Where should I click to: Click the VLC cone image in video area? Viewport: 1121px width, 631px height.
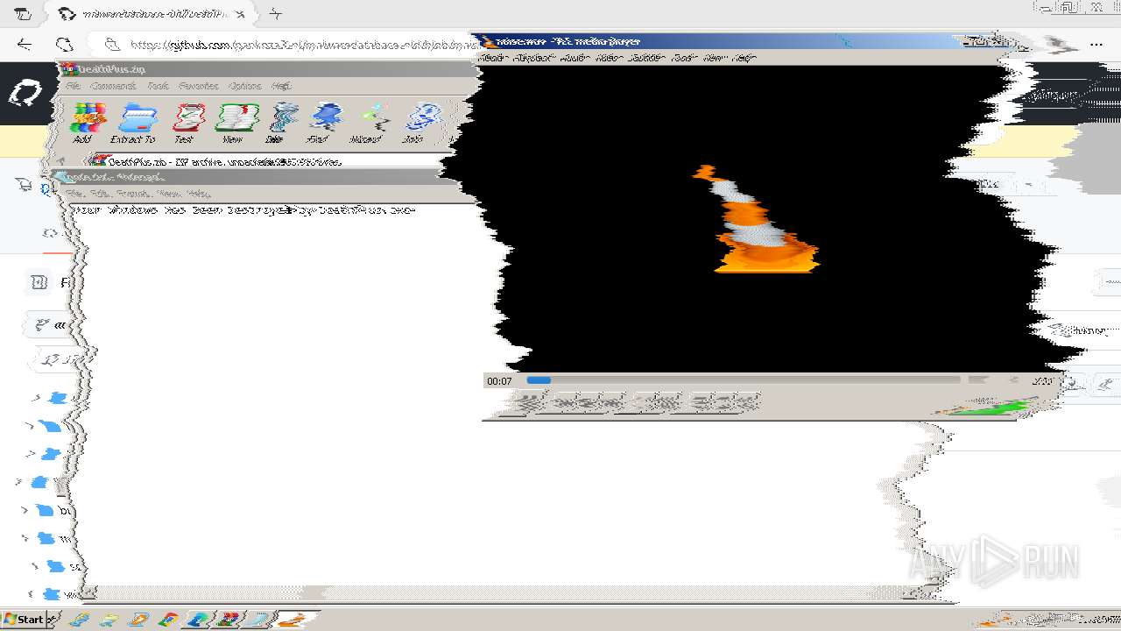point(758,220)
